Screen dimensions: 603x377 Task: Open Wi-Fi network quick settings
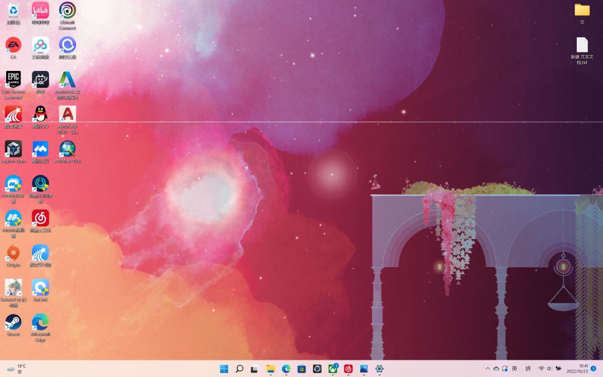click(542, 369)
